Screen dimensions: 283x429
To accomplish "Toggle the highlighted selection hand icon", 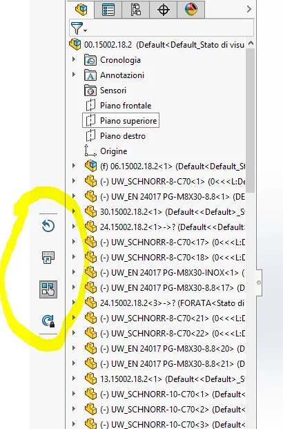I will (48, 289).
